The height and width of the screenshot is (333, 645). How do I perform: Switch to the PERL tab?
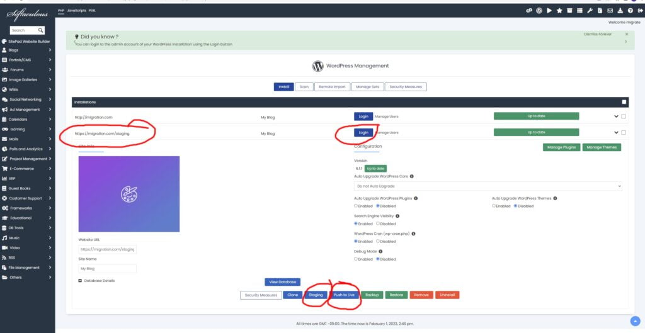pos(92,11)
